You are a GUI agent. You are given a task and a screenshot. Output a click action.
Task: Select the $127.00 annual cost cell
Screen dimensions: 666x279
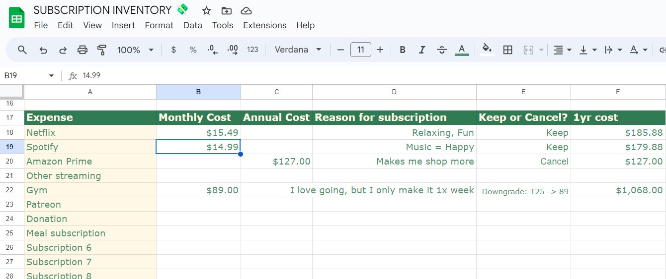coord(276,162)
